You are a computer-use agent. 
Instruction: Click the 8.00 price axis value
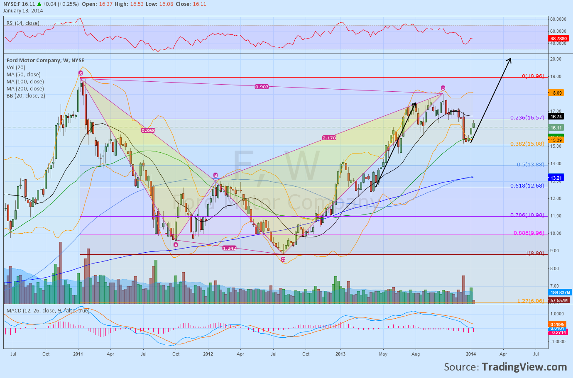click(554, 269)
